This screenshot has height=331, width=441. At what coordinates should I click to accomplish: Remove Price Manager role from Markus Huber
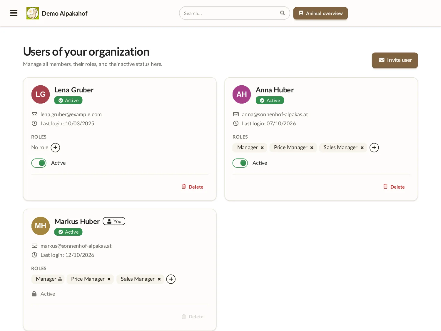pos(109,279)
